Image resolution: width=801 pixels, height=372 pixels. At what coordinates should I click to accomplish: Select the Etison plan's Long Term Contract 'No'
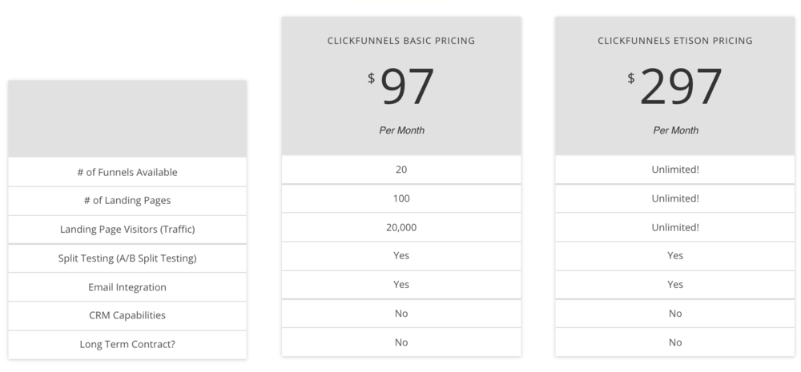tap(674, 342)
